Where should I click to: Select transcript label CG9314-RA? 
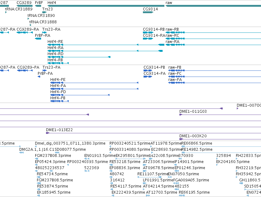coord(154,36)
